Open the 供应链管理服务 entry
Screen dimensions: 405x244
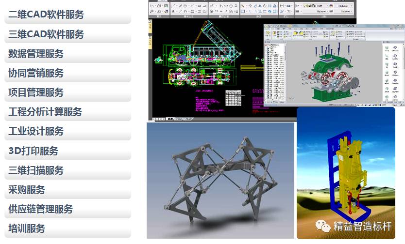coord(67,209)
